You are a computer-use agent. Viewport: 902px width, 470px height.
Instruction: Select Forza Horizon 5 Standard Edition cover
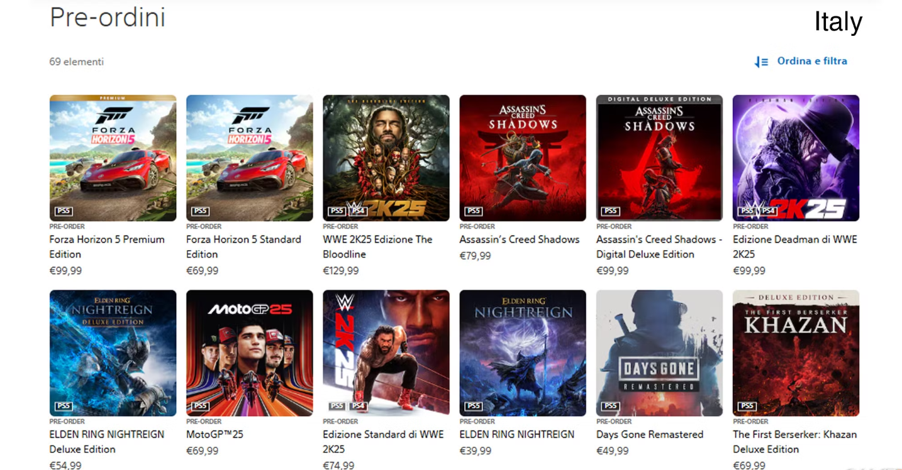249,158
